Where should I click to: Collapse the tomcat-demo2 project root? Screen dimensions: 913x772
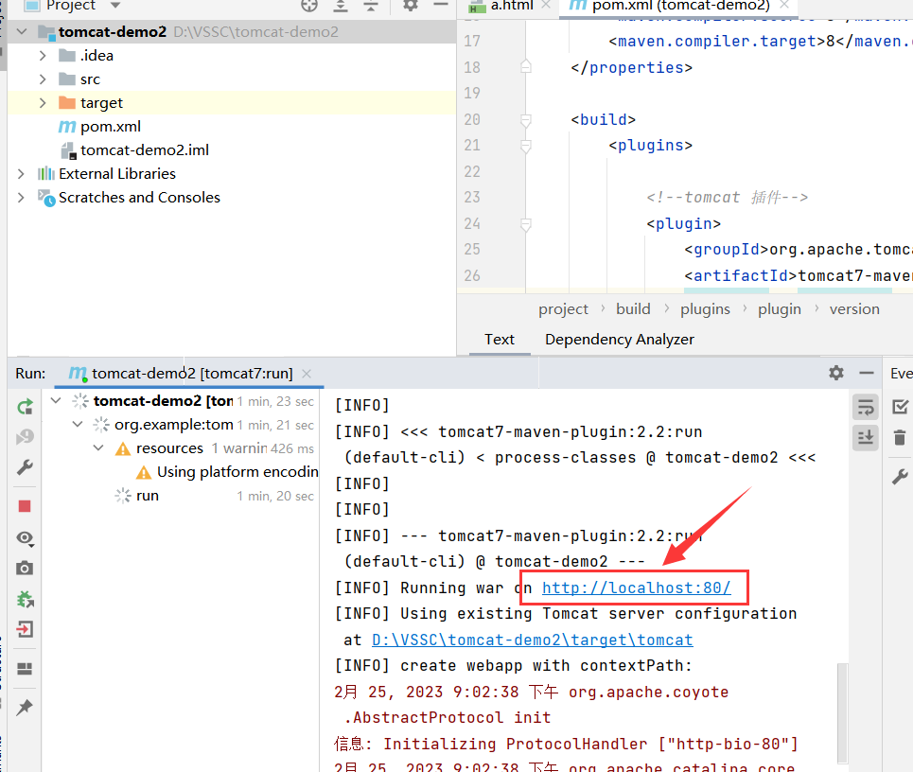(x=22, y=31)
